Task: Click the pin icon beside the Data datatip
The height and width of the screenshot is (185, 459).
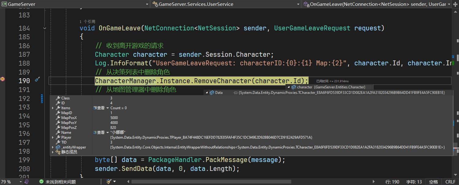Action: click(x=235, y=93)
